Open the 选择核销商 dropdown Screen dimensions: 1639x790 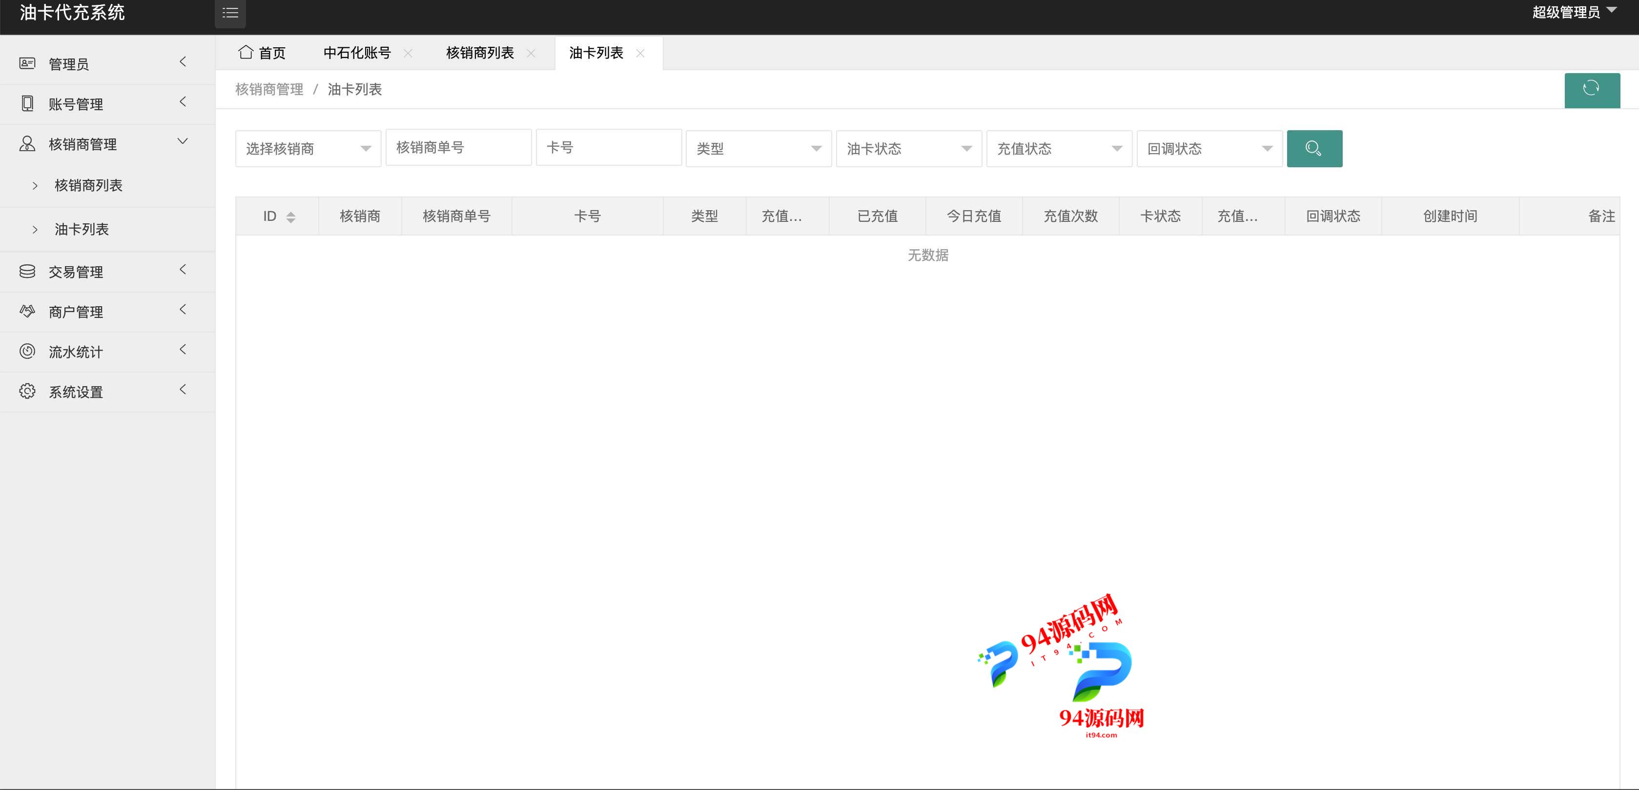(308, 149)
